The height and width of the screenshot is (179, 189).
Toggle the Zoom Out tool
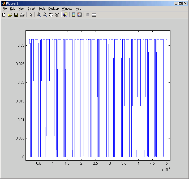(45, 15)
